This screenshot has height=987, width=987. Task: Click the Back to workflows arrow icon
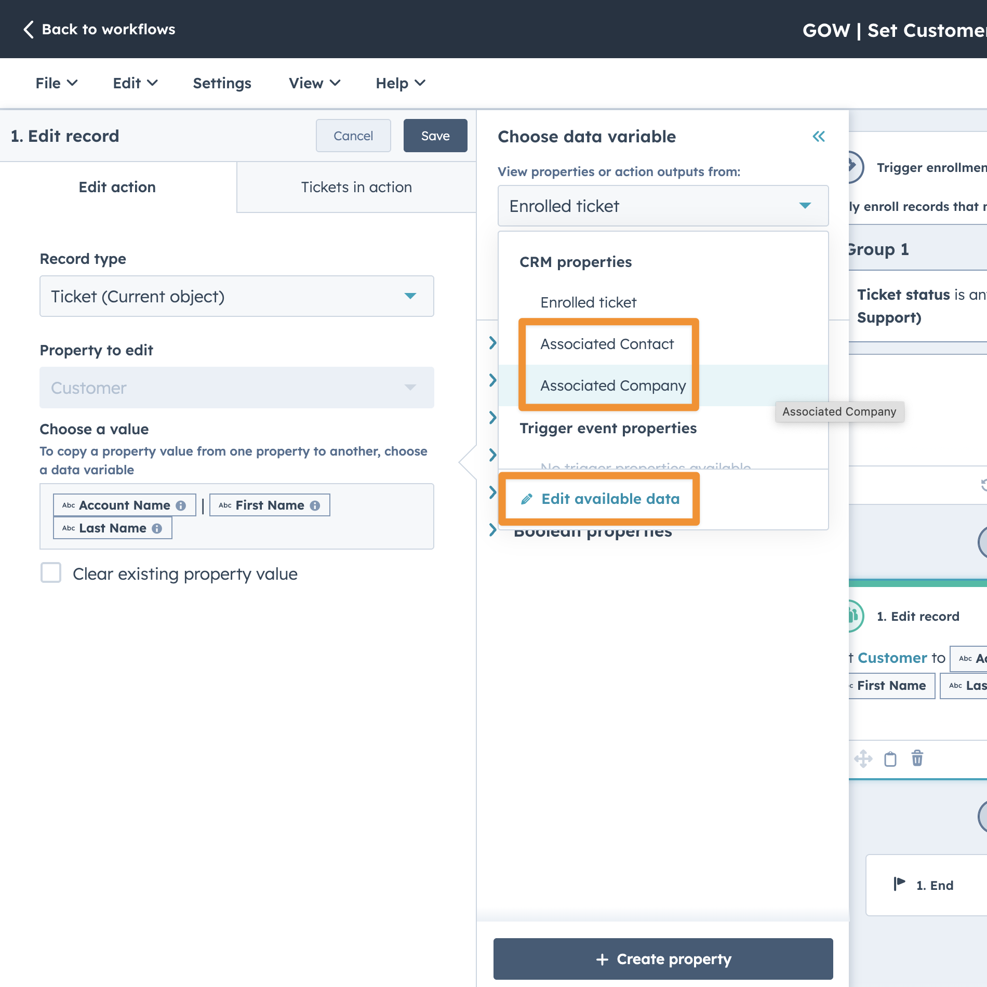pos(29,30)
